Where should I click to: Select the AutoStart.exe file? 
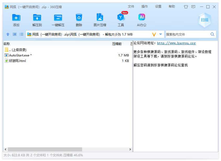tap(19, 55)
